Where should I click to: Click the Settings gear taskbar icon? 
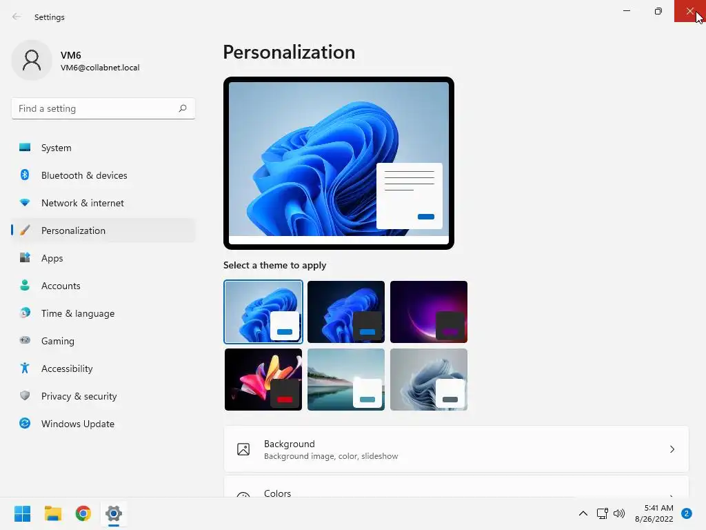114,513
